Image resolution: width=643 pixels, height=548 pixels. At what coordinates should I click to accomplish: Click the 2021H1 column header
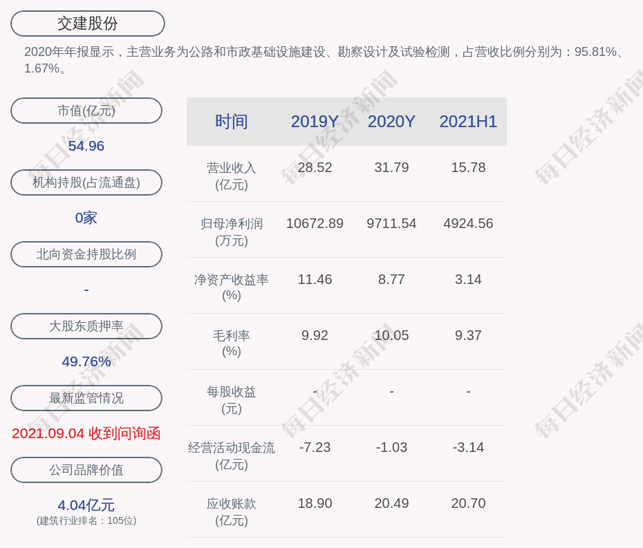(x=468, y=122)
